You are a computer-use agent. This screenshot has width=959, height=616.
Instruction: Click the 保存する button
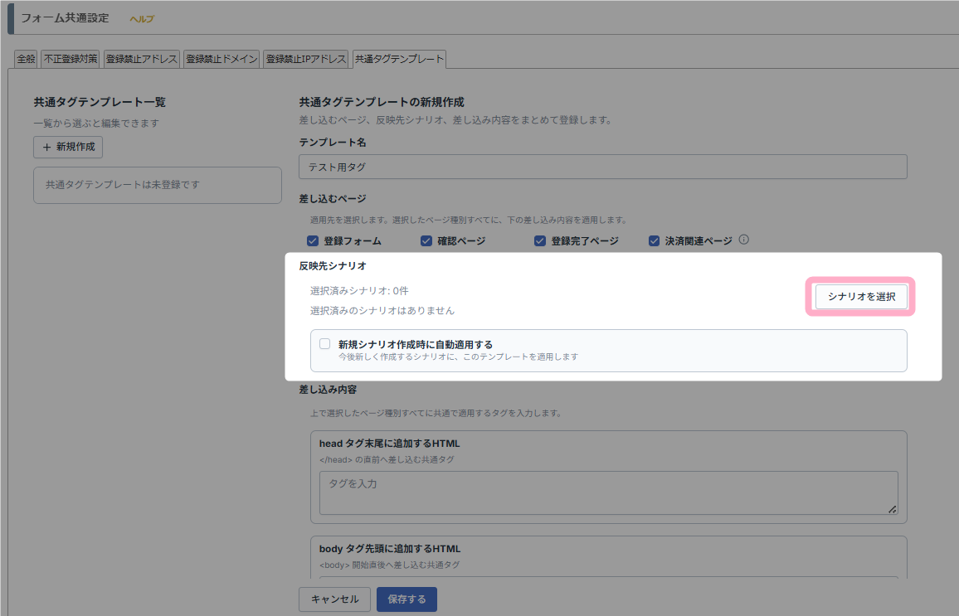(x=406, y=599)
